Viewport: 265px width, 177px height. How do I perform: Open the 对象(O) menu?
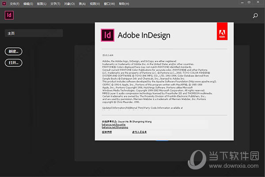69,4
